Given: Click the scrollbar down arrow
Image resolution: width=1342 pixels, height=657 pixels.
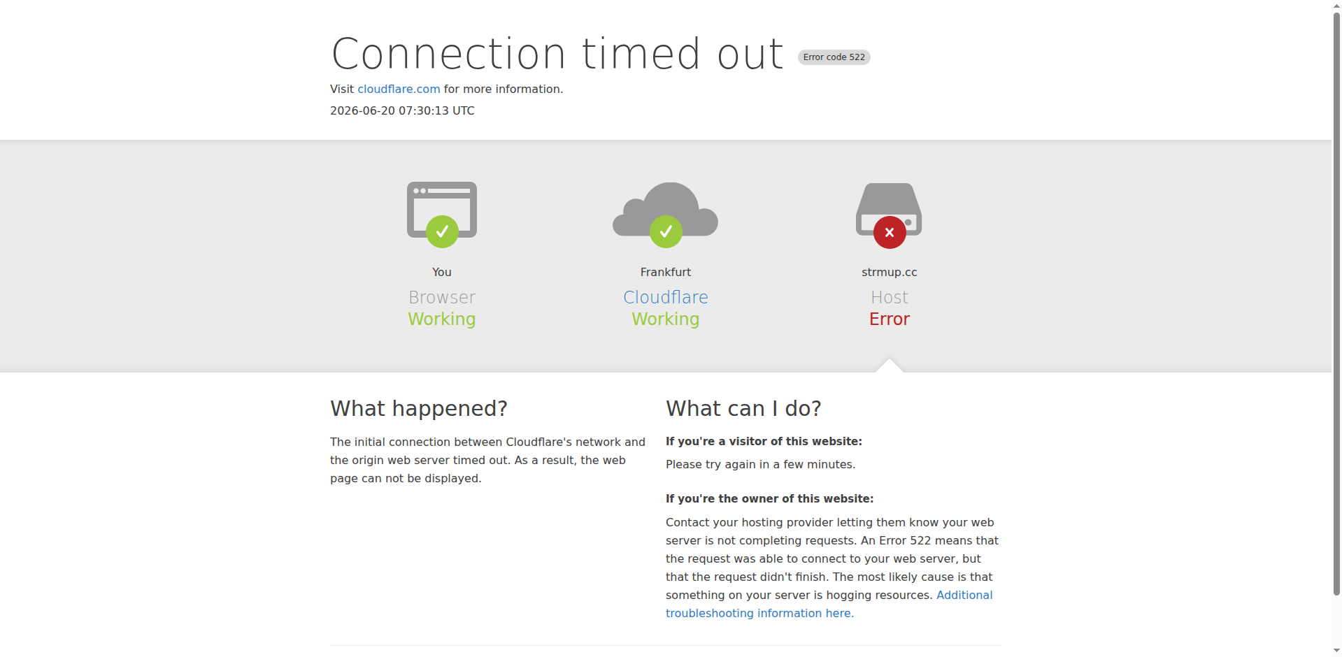Looking at the screenshot, I should tap(1336, 651).
